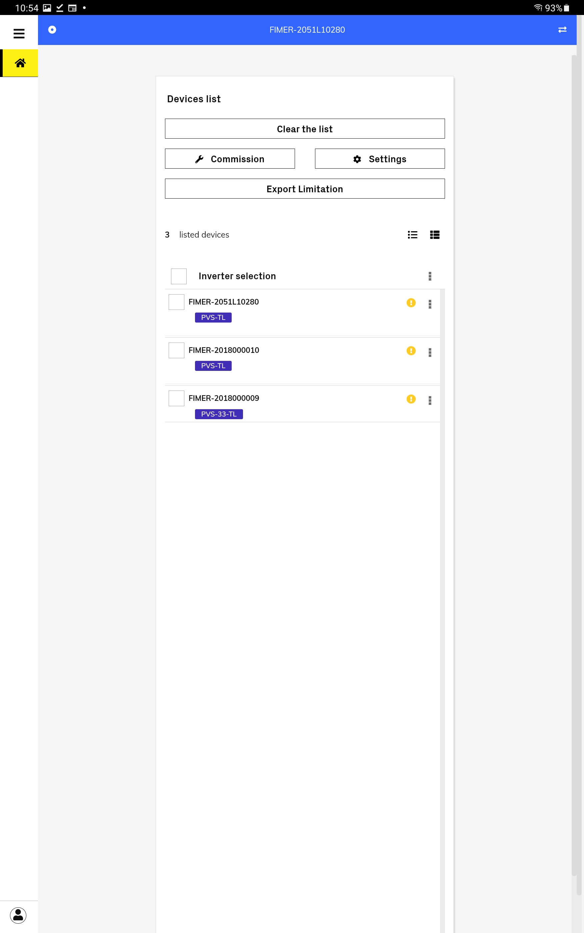The height and width of the screenshot is (933, 584).
Task: Click warning icon for FIMER-2018000009
Action: pos(411,399)
